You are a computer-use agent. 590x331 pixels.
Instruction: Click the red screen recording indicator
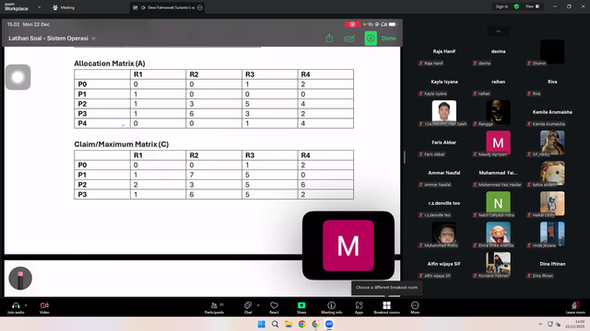point(352,25)
